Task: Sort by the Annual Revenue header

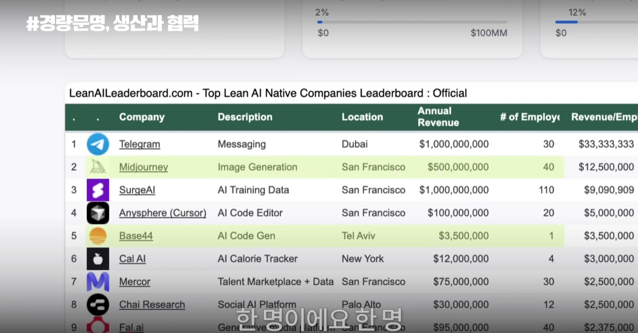Action: 438,117
